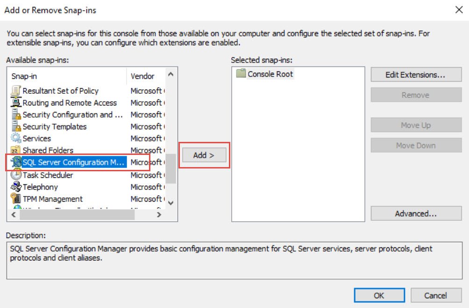Click the horizontal scrollbar right arrow
The height and width of the screenshot is (308, 469).
tap(159, 215)
